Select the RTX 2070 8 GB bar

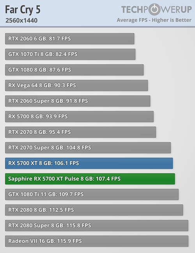[x=80, y=132]
